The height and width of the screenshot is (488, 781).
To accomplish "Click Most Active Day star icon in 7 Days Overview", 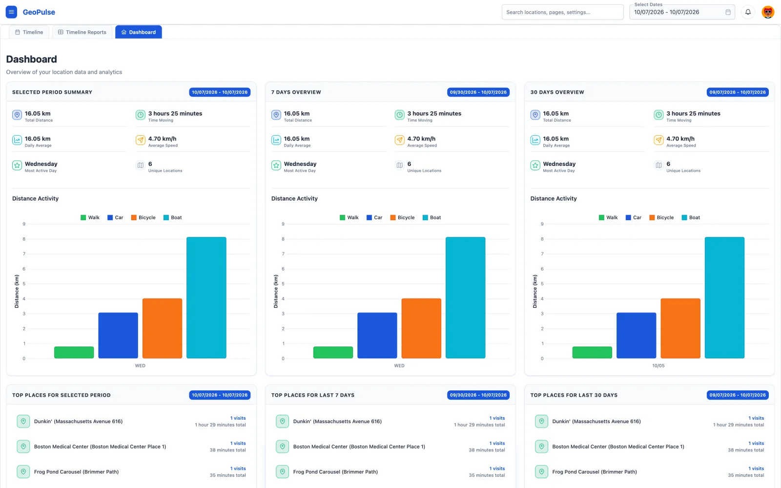I will (x=276, y=165).
